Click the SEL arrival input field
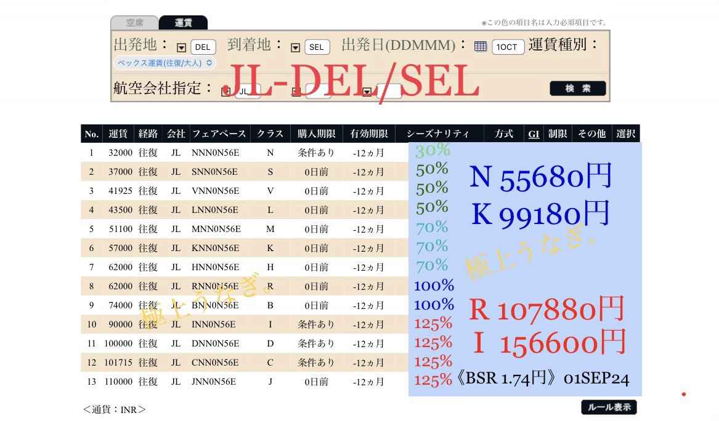Viewport: 719px width, 421px height. pyautogui.click(x=317, y=47)
